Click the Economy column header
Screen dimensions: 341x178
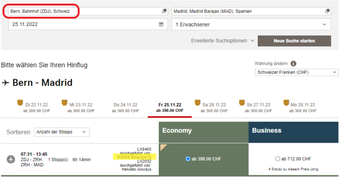(204, 132)
